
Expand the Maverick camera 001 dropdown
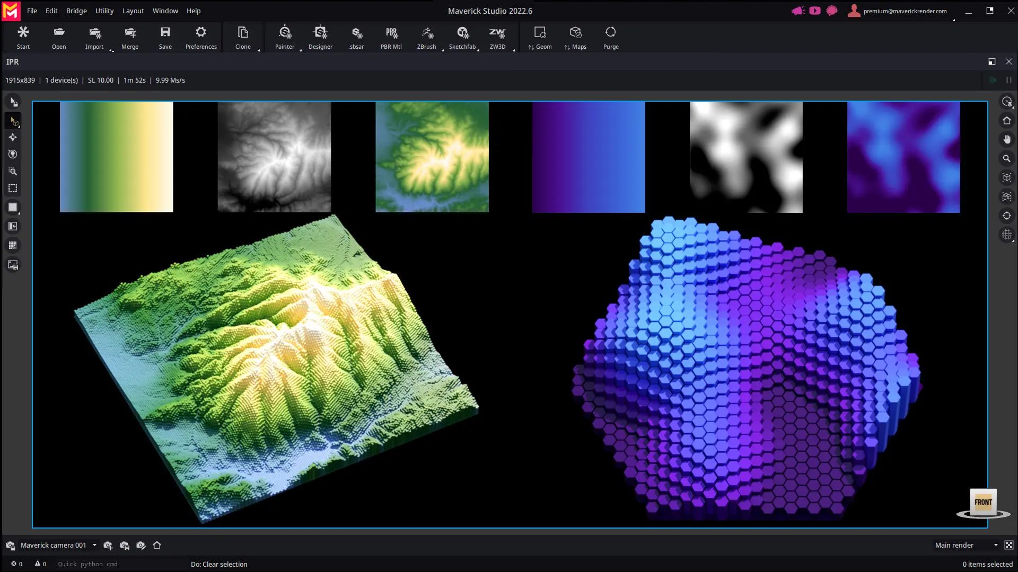coord(94,545)
